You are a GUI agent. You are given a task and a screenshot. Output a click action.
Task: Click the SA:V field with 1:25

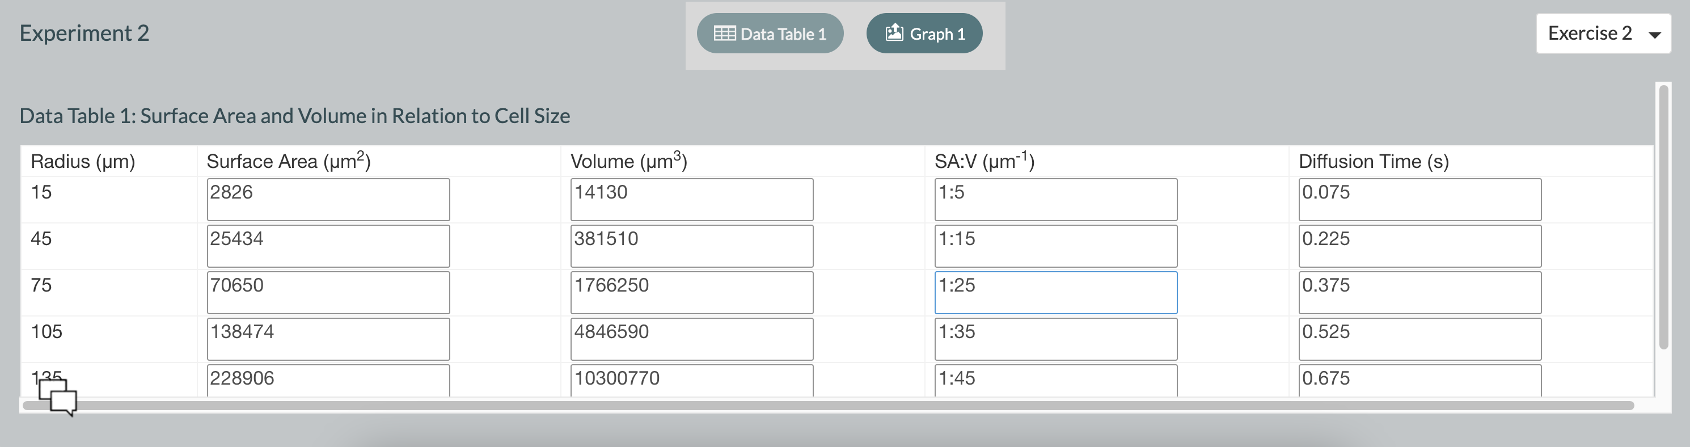pos(1055,293)
